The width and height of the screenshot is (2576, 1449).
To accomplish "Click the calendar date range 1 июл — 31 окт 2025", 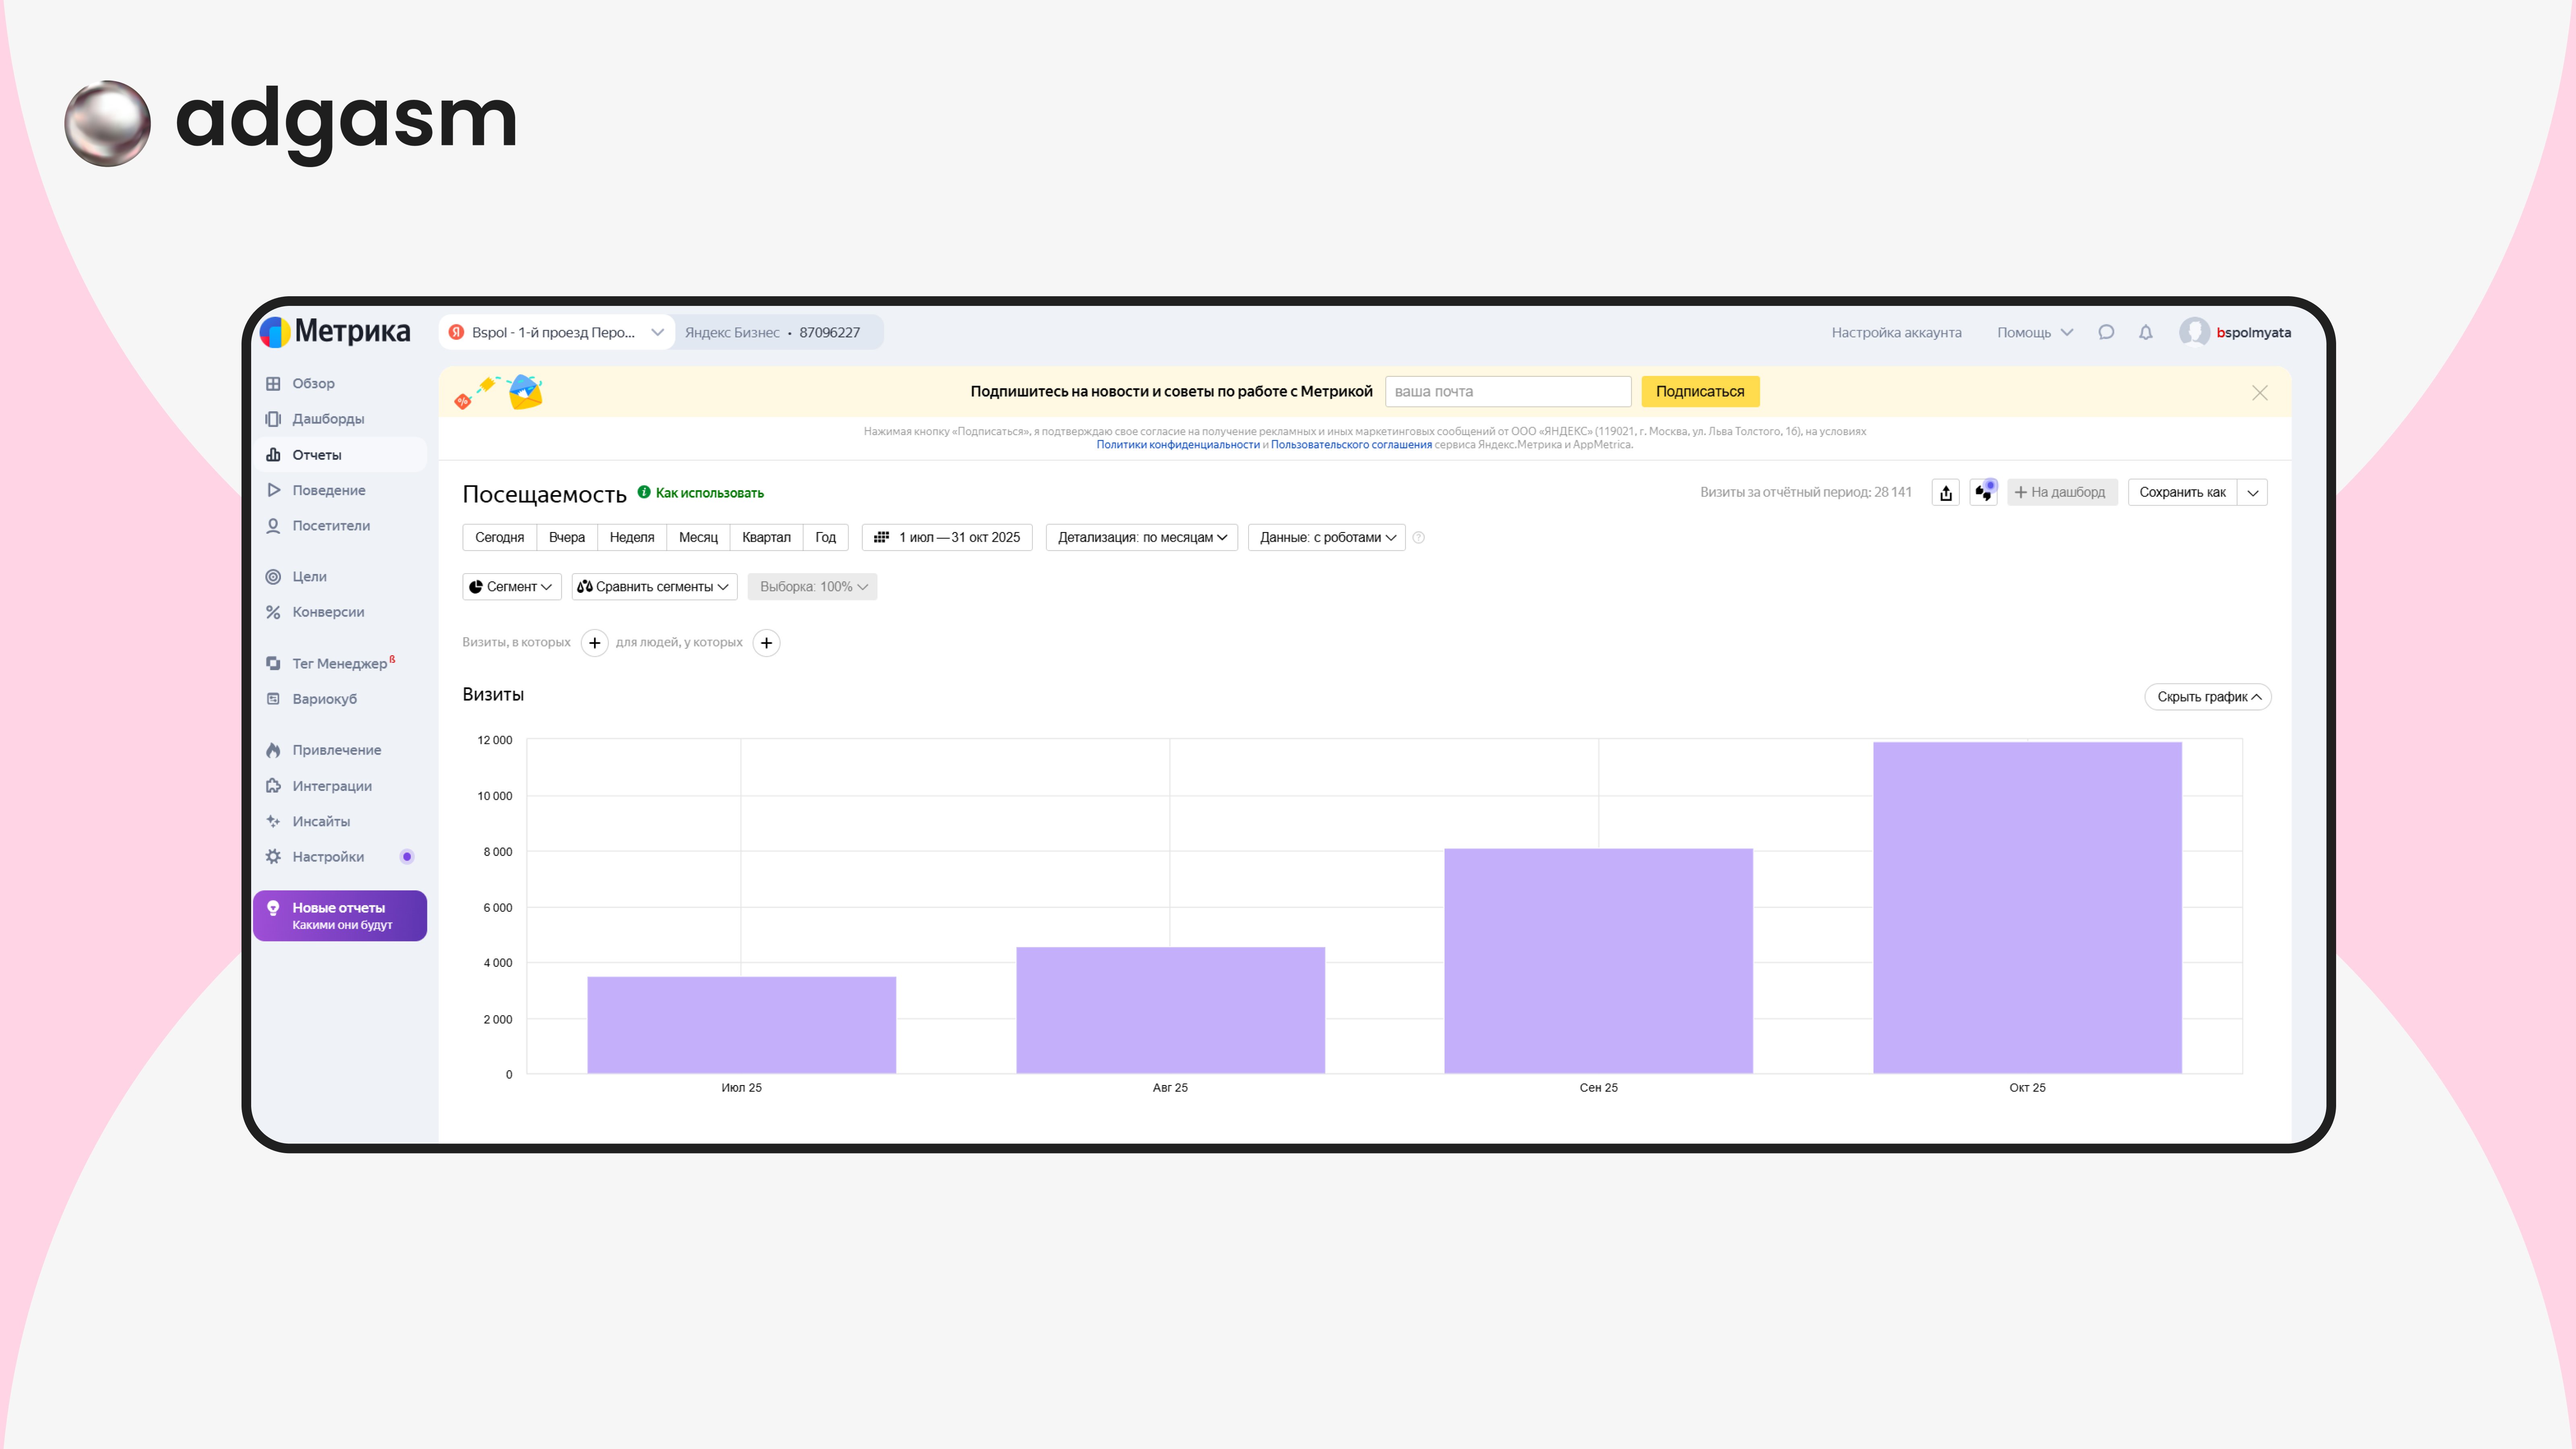I will 947,537.
